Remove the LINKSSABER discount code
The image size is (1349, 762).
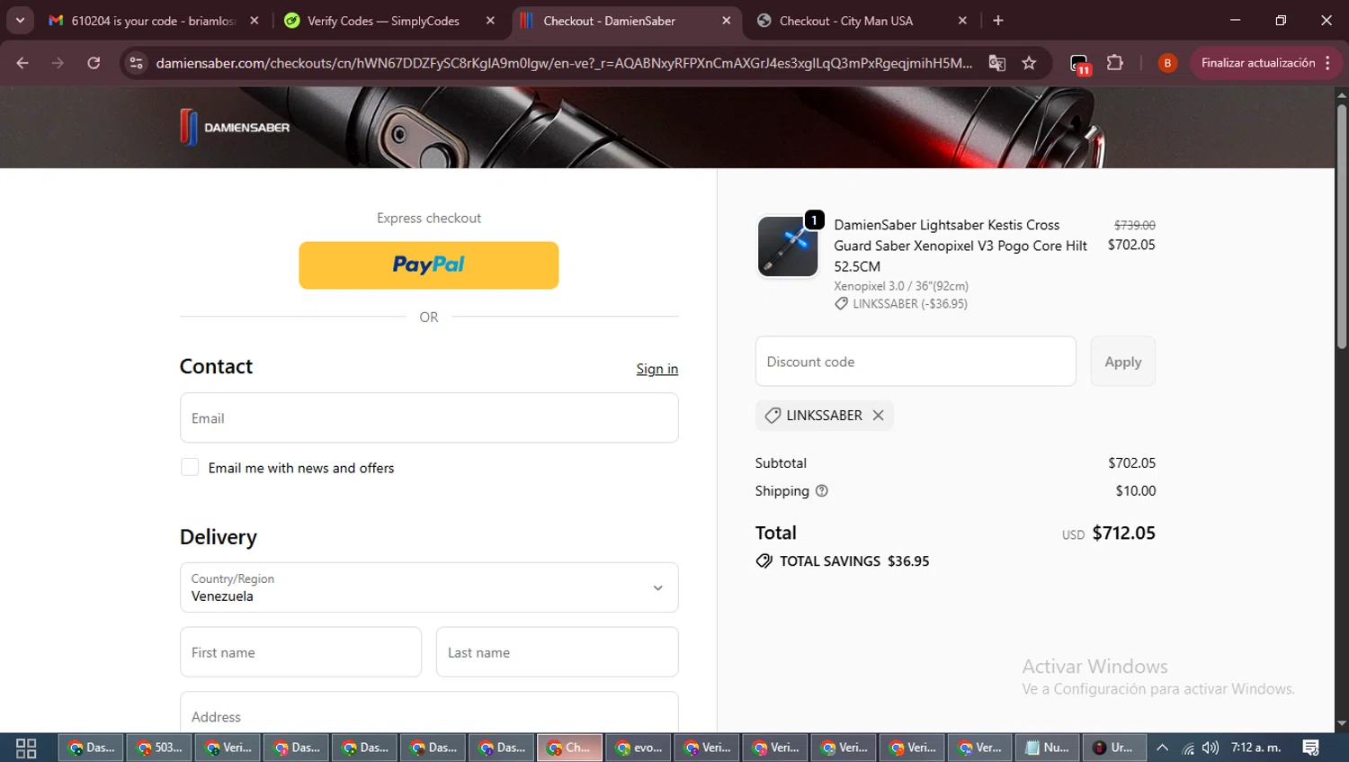(878, 415)
